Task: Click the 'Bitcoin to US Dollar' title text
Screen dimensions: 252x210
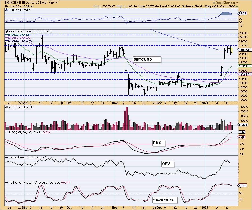Action: tap(35, 3)
